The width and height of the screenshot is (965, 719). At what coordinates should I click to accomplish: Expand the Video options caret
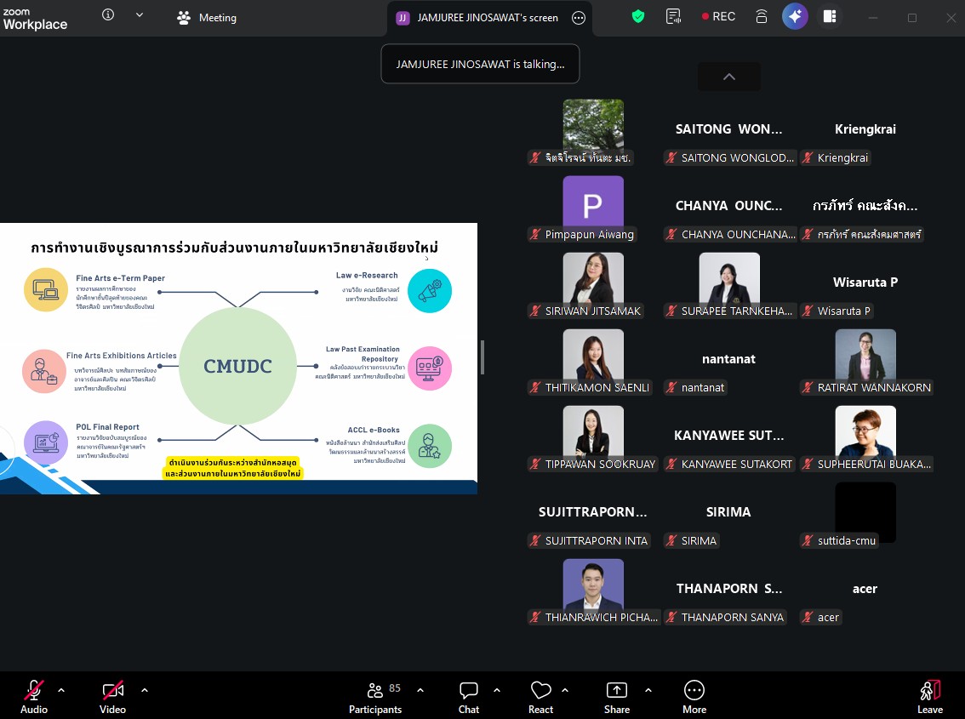pyautogui.click(x=144, y=690)
